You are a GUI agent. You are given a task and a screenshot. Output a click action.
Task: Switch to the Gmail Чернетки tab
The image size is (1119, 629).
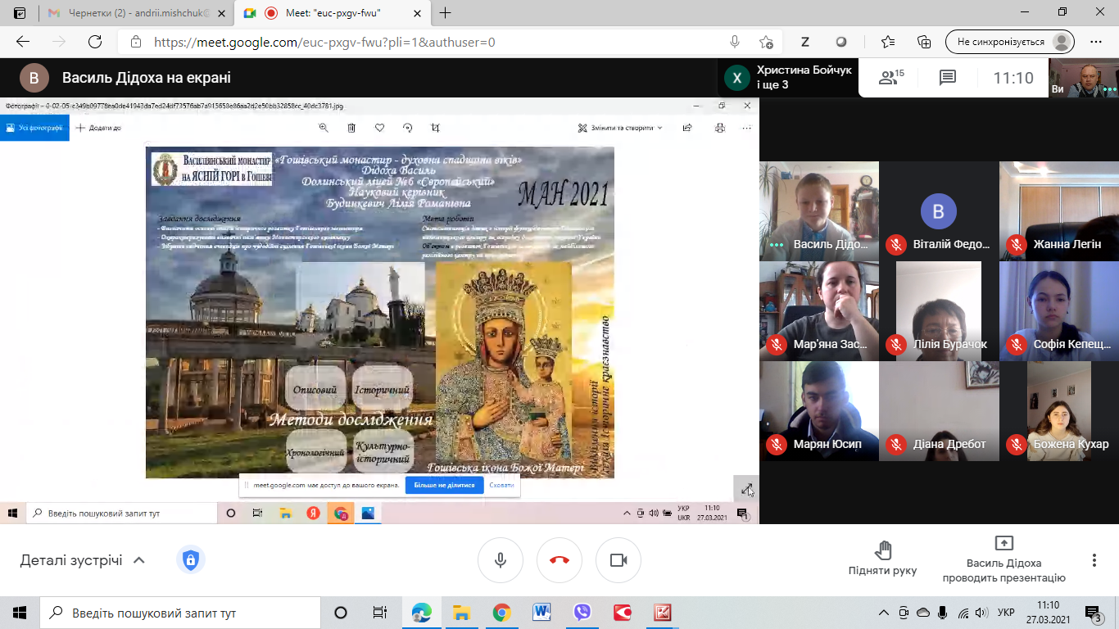[131, 13]
